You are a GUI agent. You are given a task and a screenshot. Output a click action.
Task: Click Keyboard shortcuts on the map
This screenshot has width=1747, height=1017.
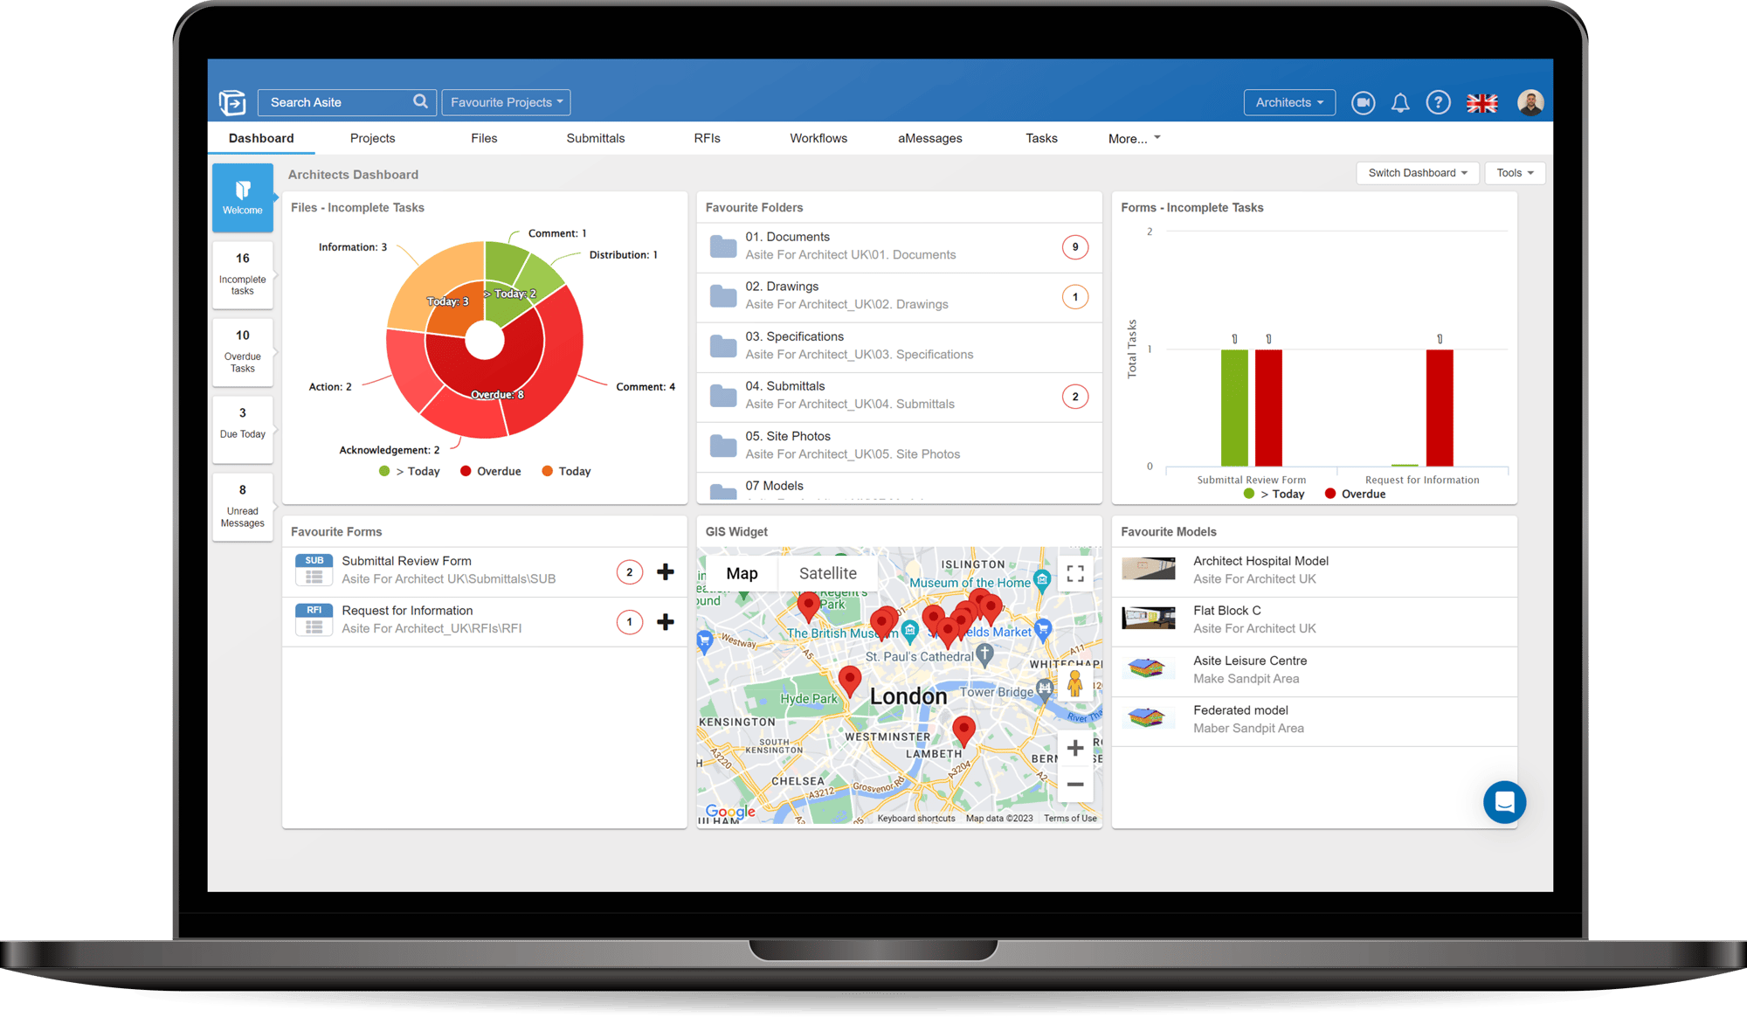[916, 819]
